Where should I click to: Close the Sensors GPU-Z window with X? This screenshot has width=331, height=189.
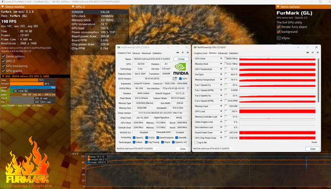pyautogui.click(x=316, y=47)
